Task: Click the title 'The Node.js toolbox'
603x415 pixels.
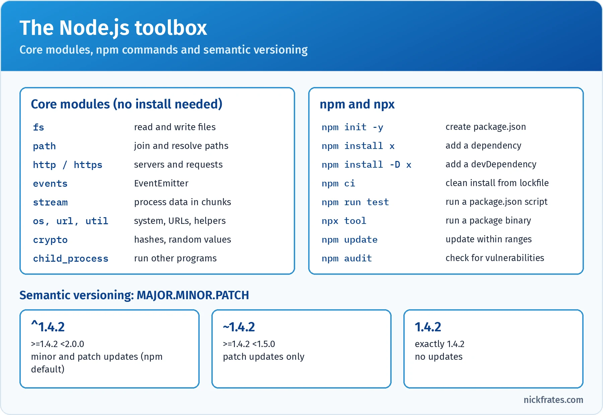Action: 113,28
